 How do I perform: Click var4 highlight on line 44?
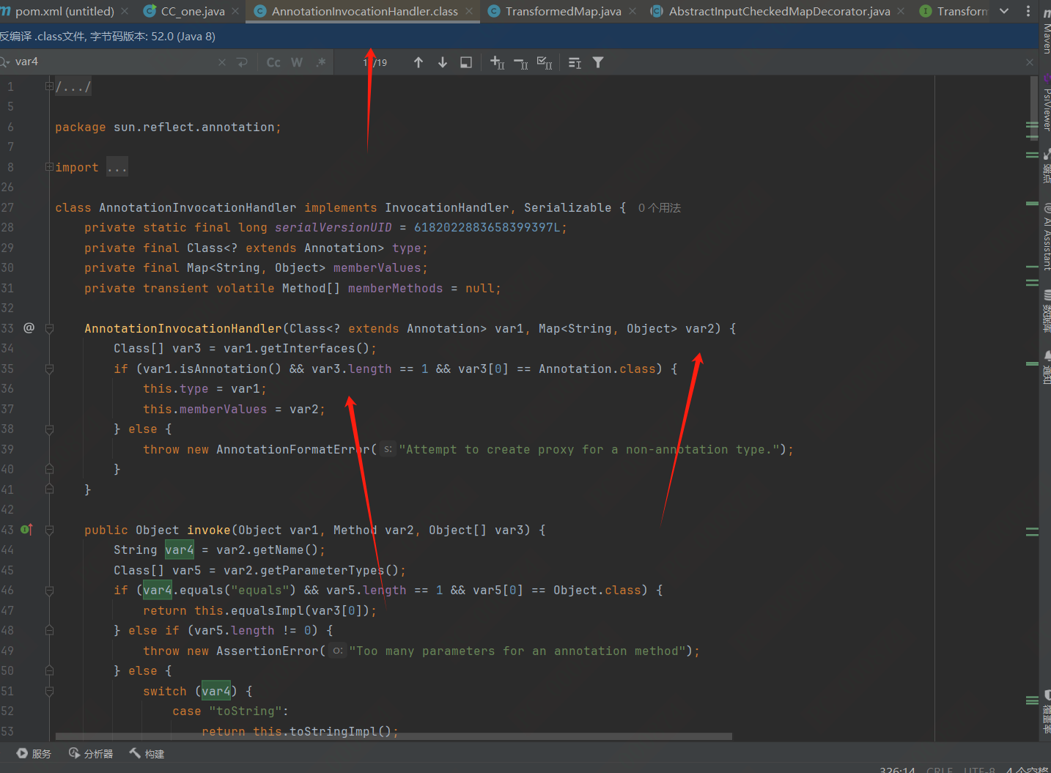[x=180, y=550]
